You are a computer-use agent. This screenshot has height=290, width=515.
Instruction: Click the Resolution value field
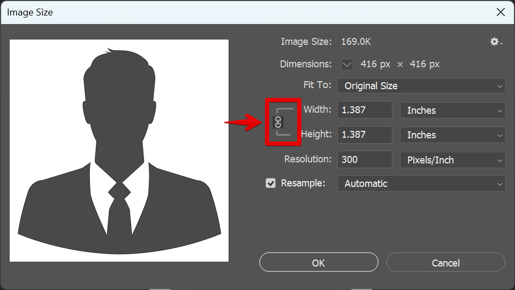coord(365,160)
